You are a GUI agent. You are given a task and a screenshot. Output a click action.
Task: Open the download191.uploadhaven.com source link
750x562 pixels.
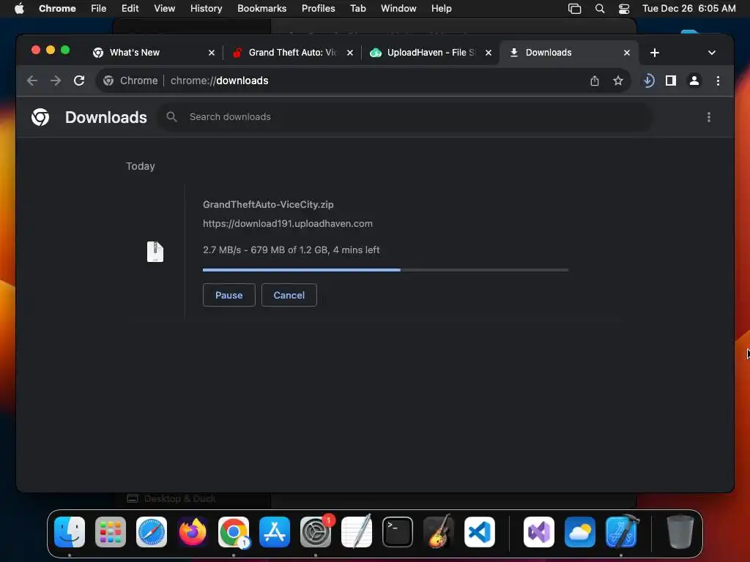(287, 224)
